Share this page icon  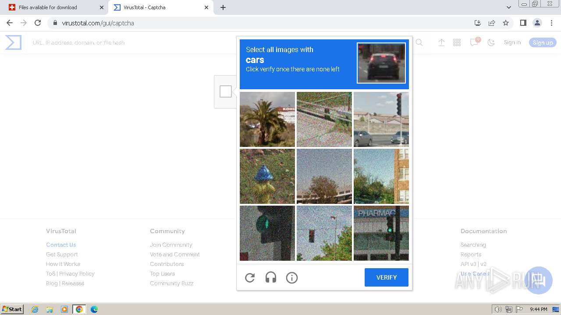pos(492,23)
